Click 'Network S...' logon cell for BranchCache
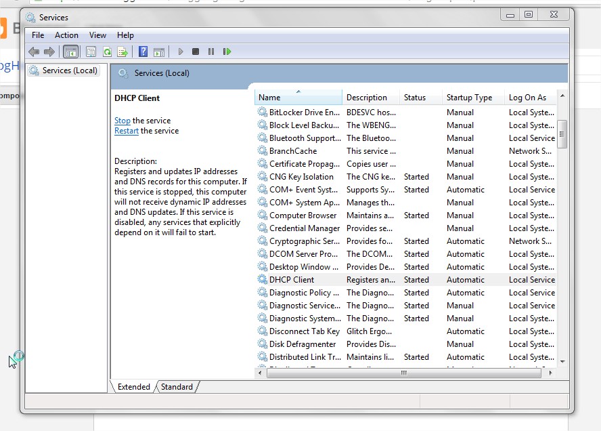601x431 pixels. click(x=530, y=151)
